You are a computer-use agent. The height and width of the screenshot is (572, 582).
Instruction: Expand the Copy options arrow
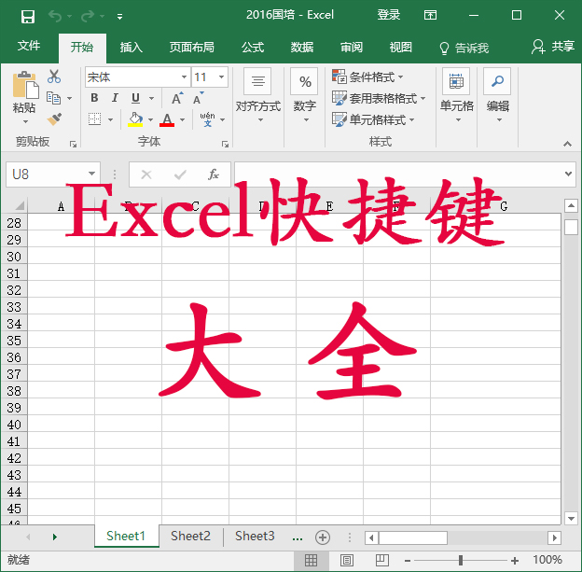pyautogui.click(x=69, y=98)
